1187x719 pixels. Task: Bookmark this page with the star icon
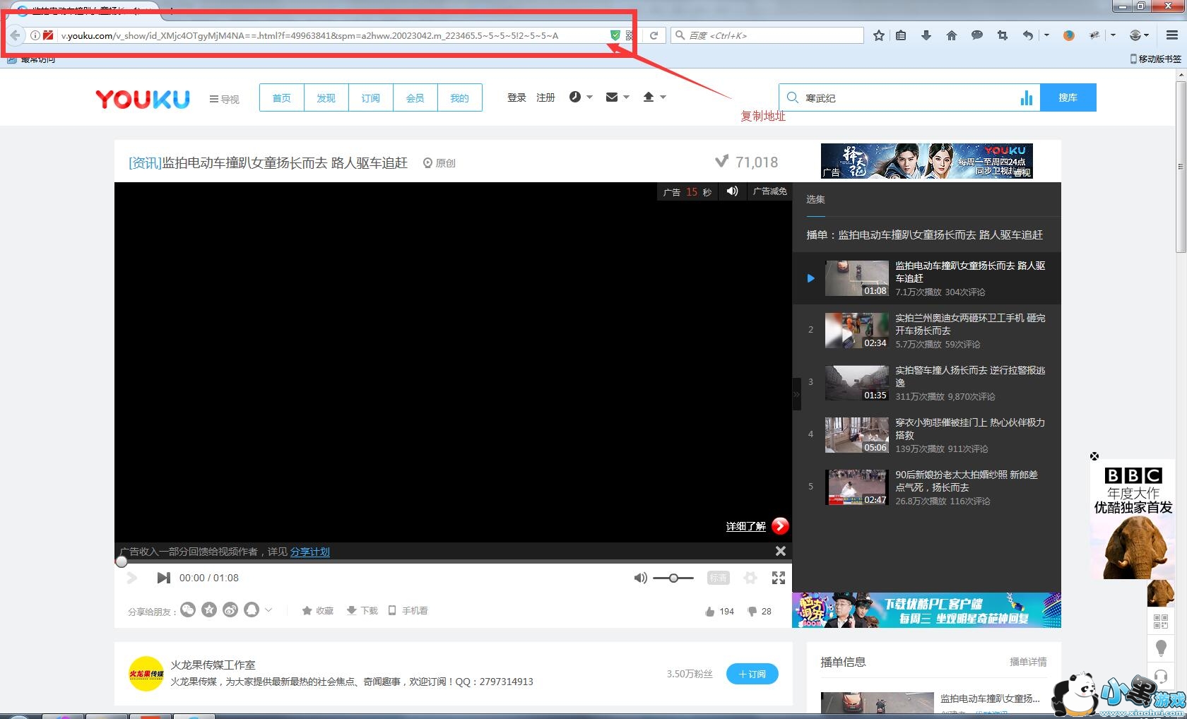[879, 35]
